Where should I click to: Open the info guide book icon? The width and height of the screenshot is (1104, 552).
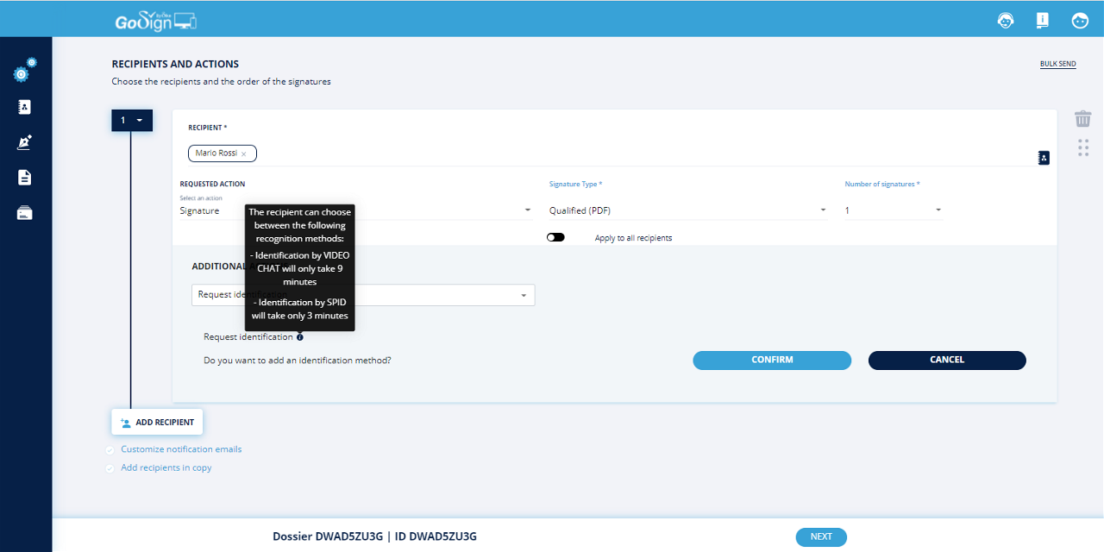coord(1043,21)
